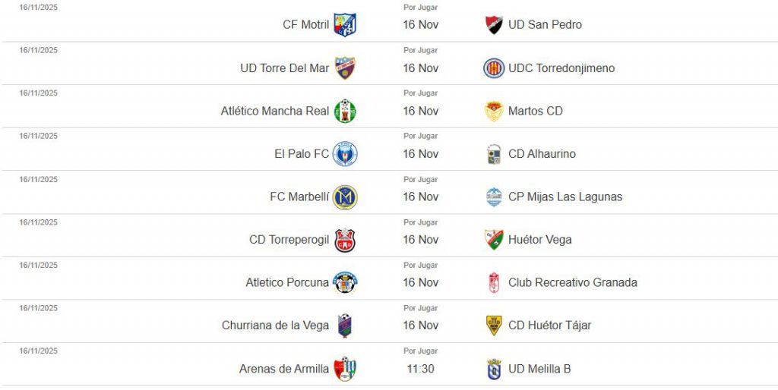Viewport: 778px width, 390px height.
Task: Open the CD Torreperogil team page
Action: pos(289,240)
